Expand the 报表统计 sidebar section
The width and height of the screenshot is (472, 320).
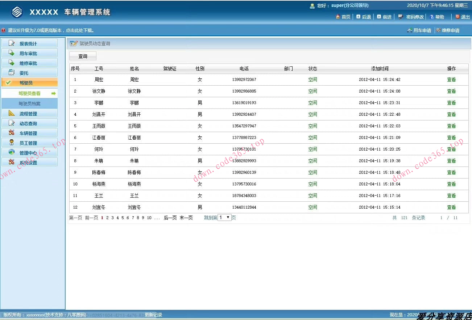pos(29,44)
